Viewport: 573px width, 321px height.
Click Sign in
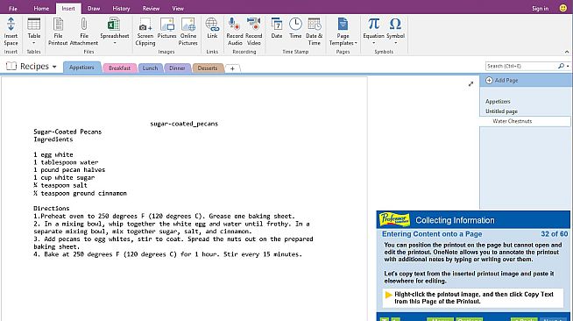[540, 8]
